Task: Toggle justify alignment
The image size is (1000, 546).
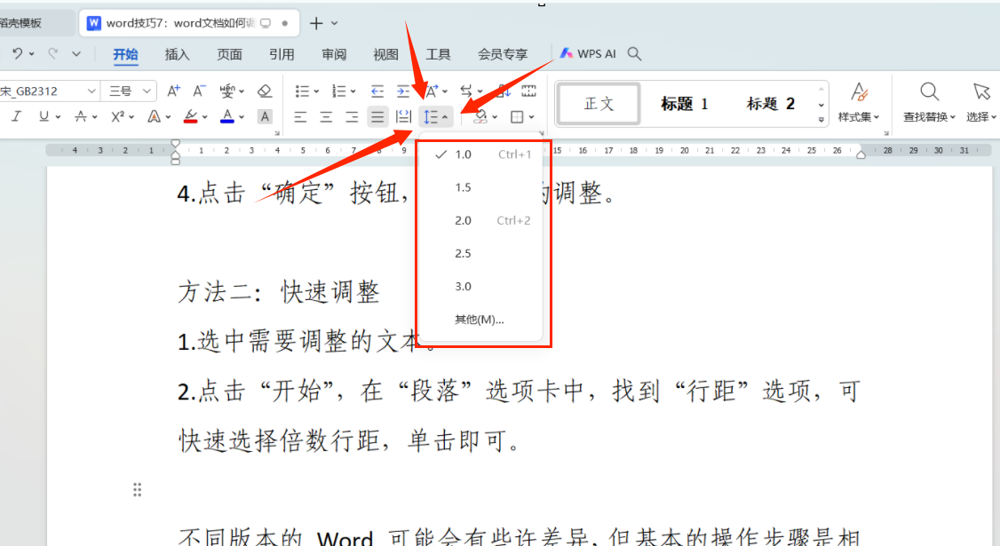Action: 377,116
